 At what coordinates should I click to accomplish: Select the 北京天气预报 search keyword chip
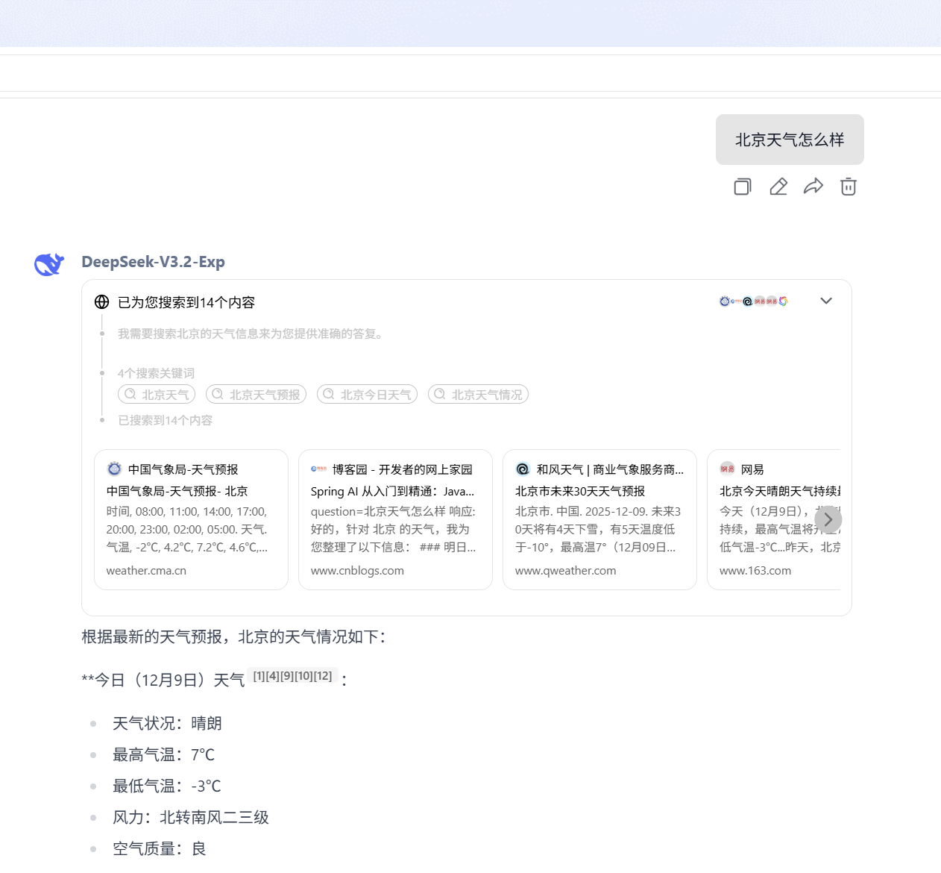click(256, 395)
